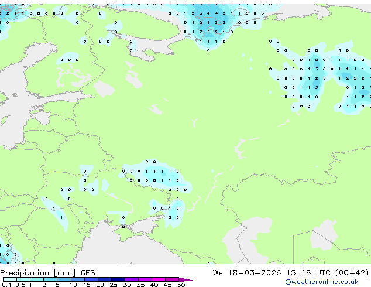Click the 30–35 mm purple legend swatch

132,279
